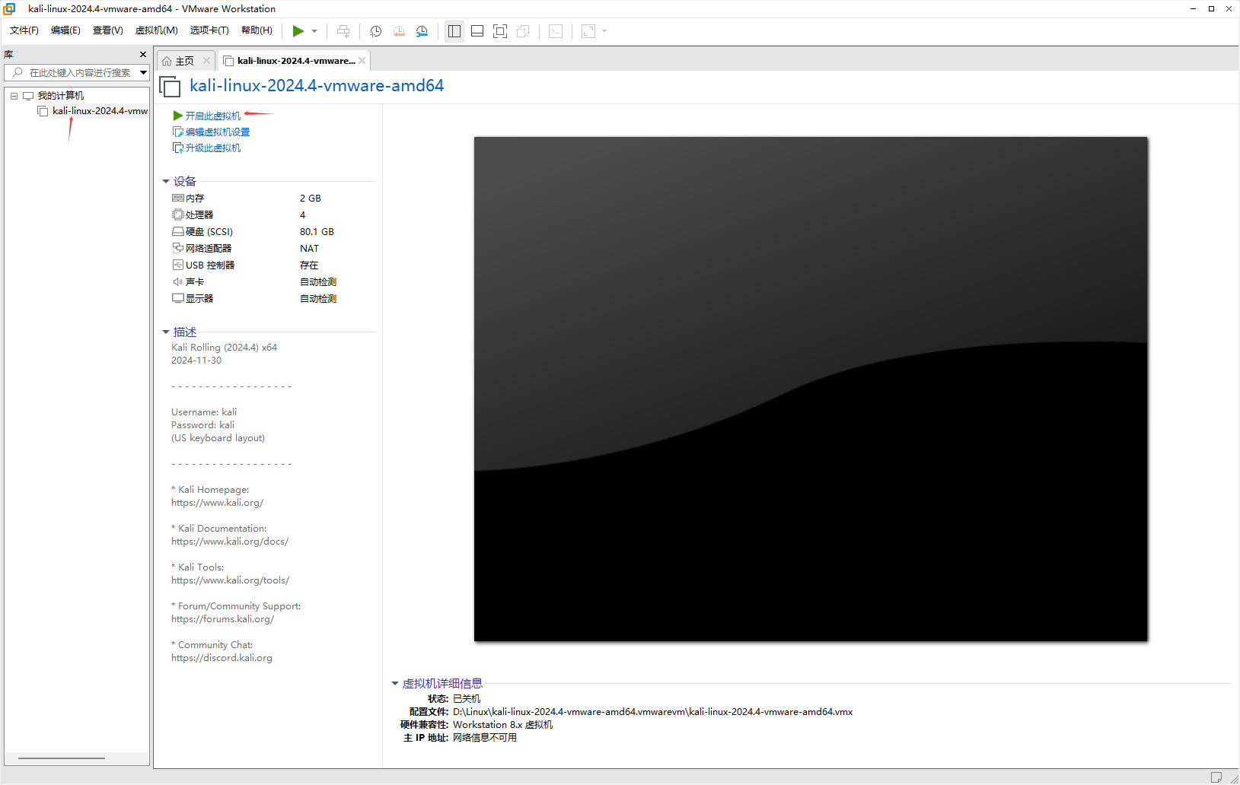
Task: Click the console view toolbar icon
Action: (556, 31)
